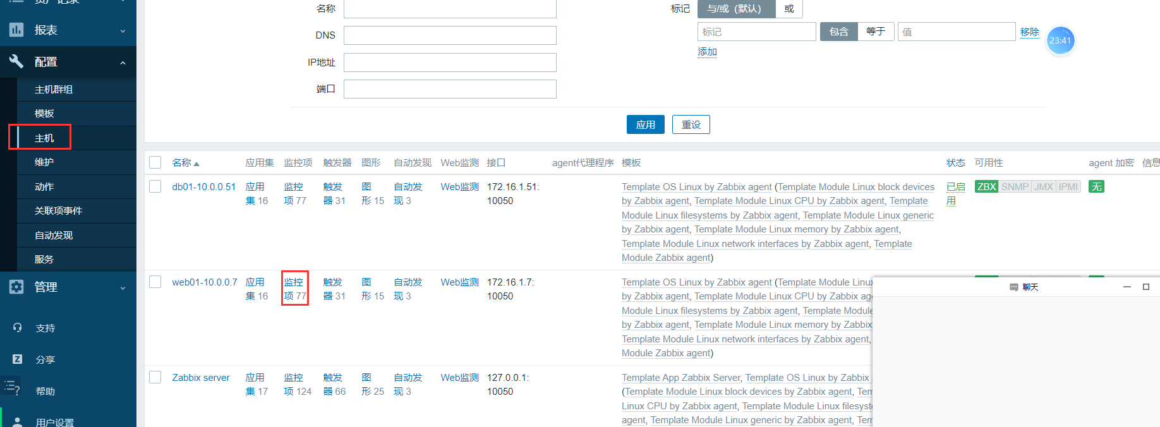Click the User settings person icon
This screenshot has width=1160, height=427.
pyautogui.click(x=18, y=422)
